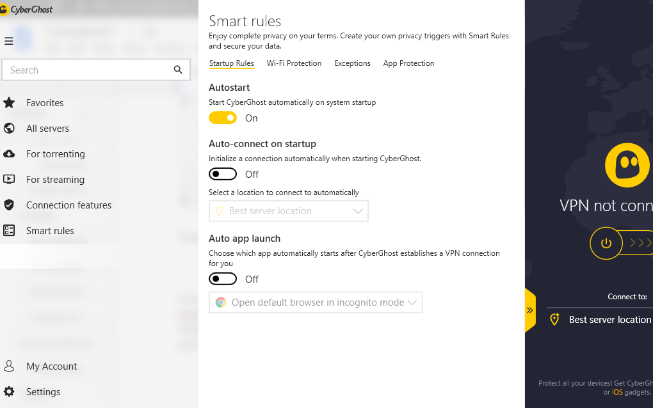
Task: Click the location pin beside Best server location
Action: click(554, 319)
